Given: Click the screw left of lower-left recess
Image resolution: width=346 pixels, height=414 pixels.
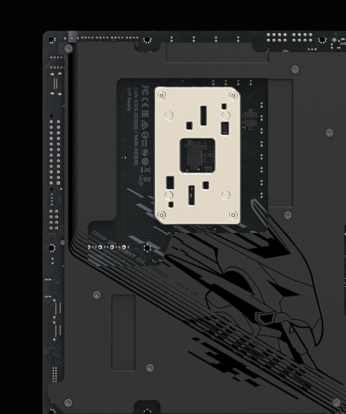Looking at the screenshot, I should (x=97, y=295).
